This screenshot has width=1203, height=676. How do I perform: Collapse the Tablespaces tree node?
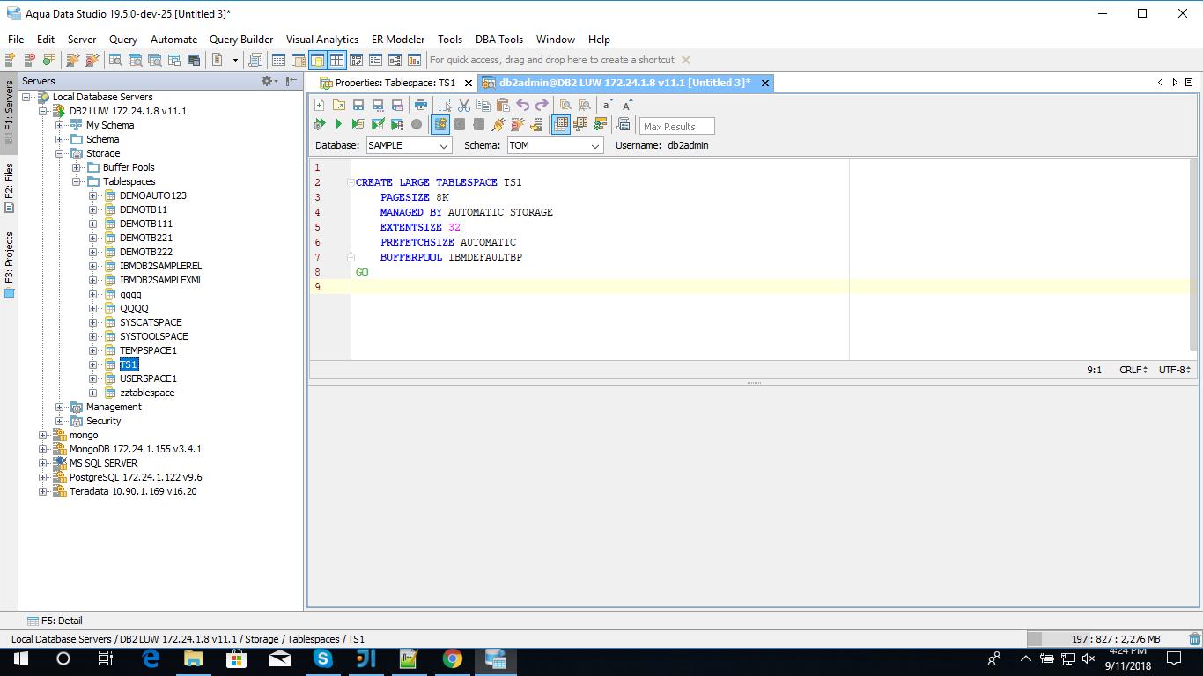77,181
